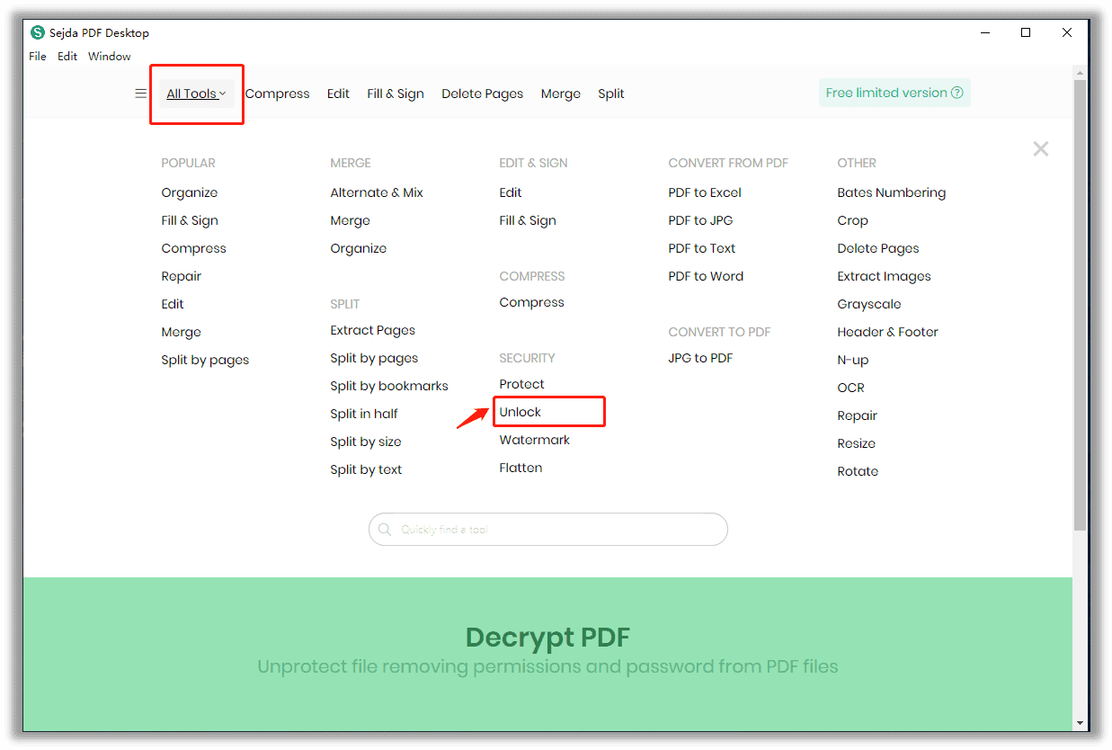The width and height of the screenshot is (1112, 750).
Task: Pick the OCR tool
Action: (851, 388)
